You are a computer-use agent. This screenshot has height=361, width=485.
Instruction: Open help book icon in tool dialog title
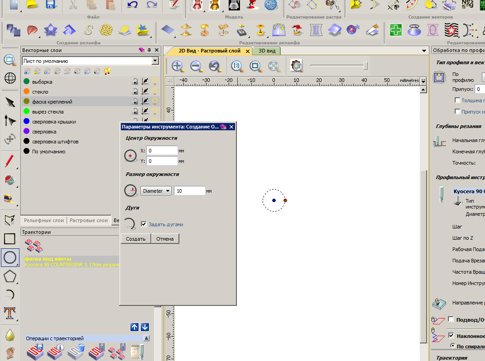(223, 127)
